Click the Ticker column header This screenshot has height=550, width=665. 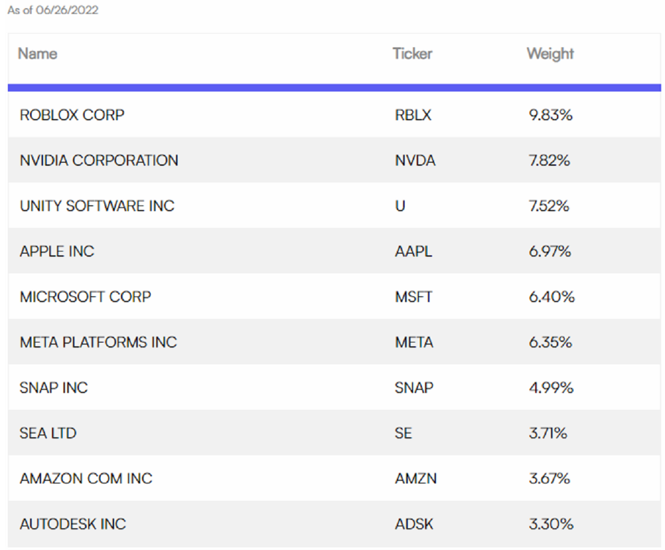pos(412,54)
